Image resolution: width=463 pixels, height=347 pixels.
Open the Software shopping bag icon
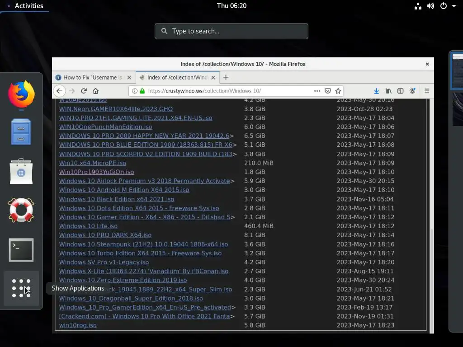tap(21, 171)
